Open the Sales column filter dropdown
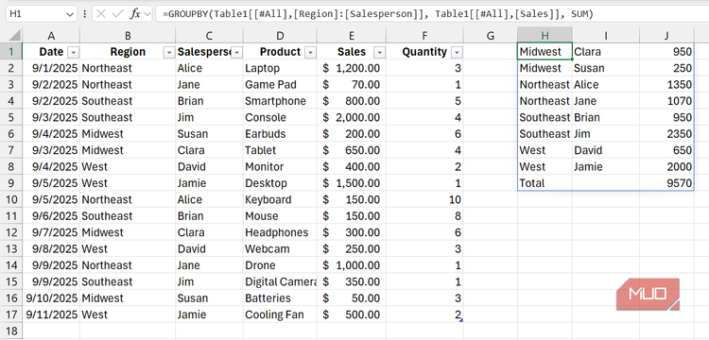 coord(379,53)
